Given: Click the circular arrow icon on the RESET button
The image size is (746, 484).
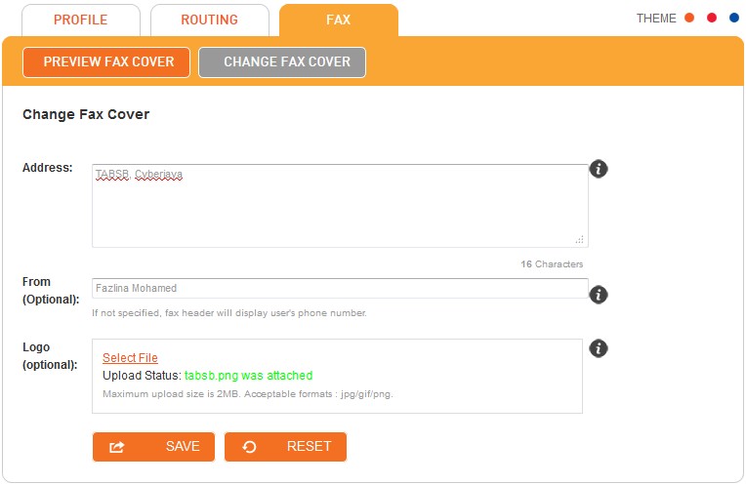Looking at the screenshot, I should 249,447.
